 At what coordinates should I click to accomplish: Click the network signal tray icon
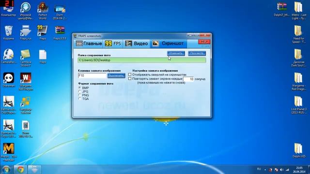[287, 170]
